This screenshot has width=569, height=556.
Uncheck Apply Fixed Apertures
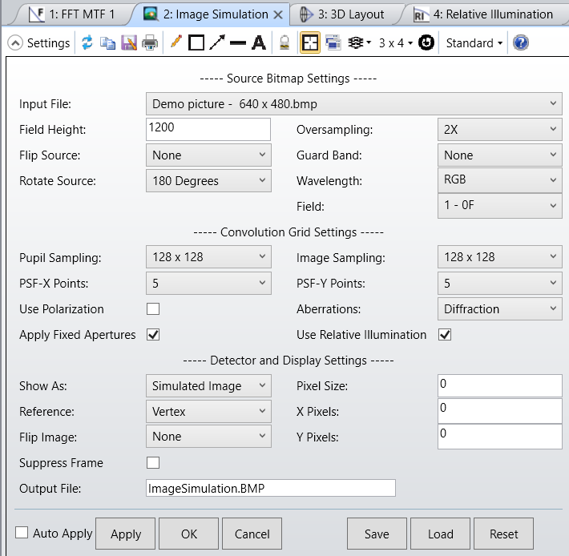click(153, 335)
